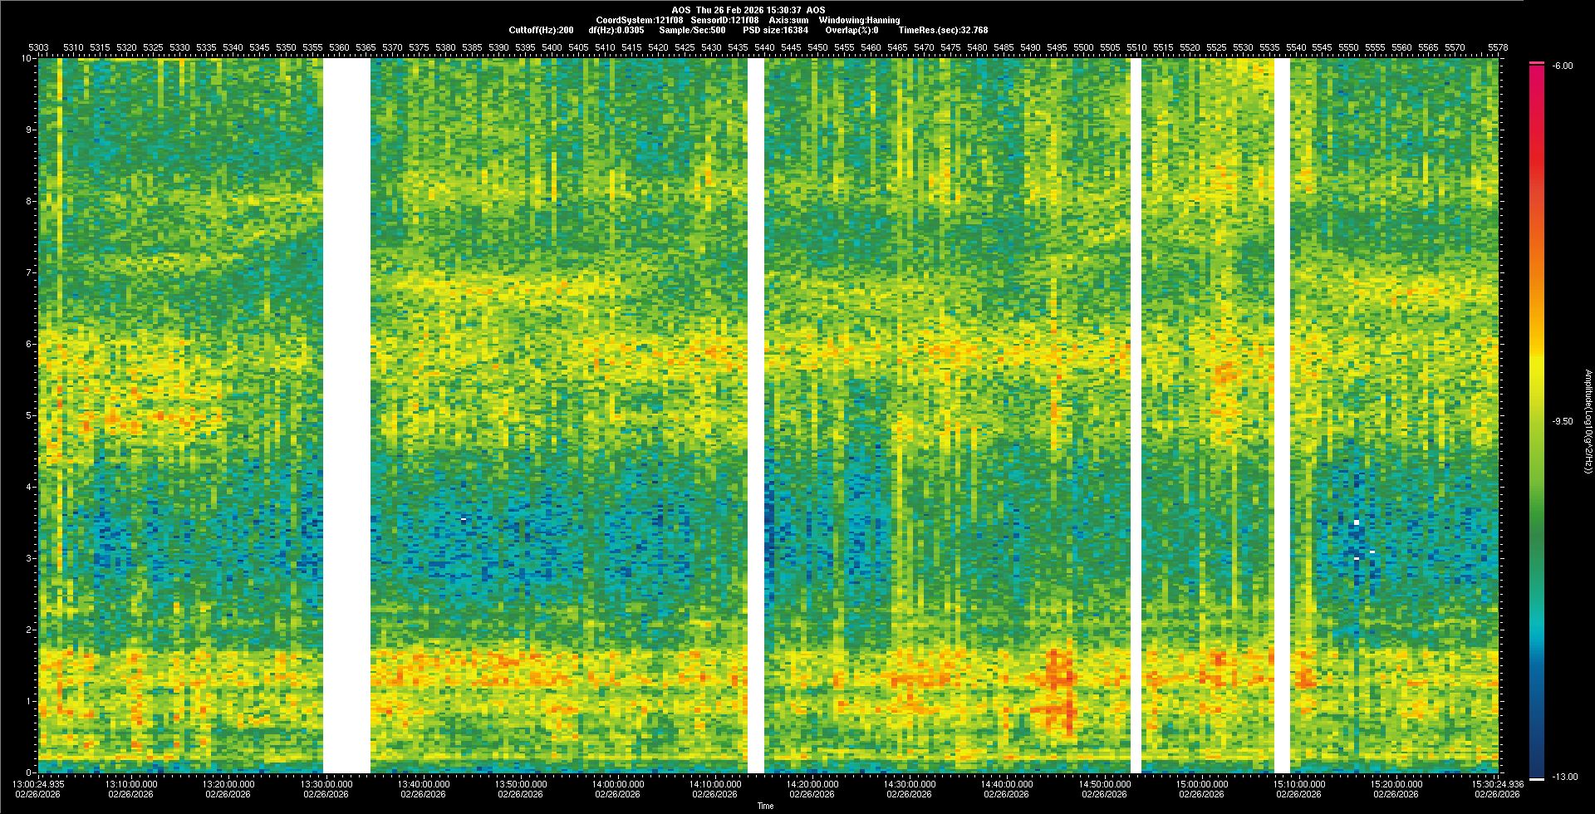Click the -6.00 color scale maximum label
The height and width of the screenshot is (814, 1595).
pos(1562,66)
